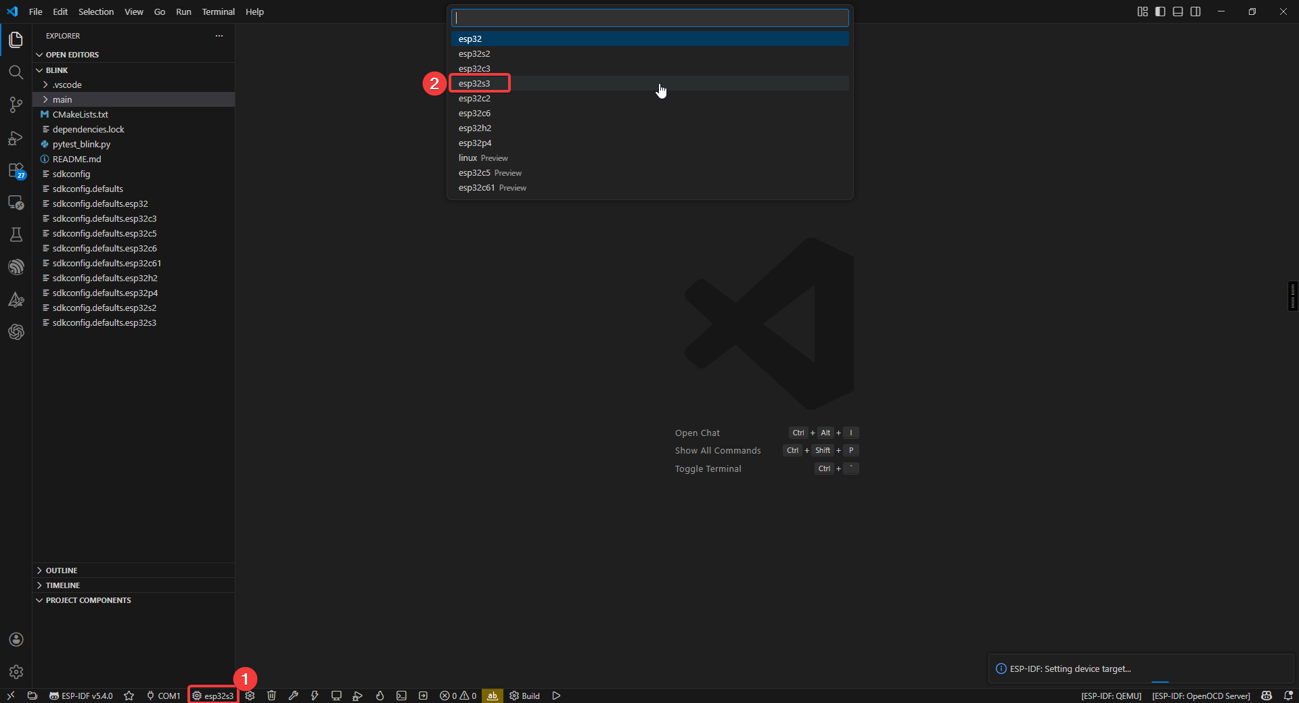Collapse the BLINK project folder section
The image size is (1299, 703).
(x=134, y=70)
